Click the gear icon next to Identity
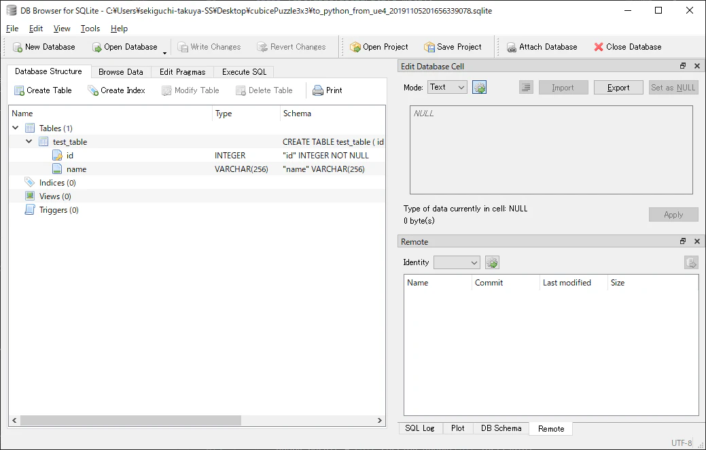 (x=492, y=262)
